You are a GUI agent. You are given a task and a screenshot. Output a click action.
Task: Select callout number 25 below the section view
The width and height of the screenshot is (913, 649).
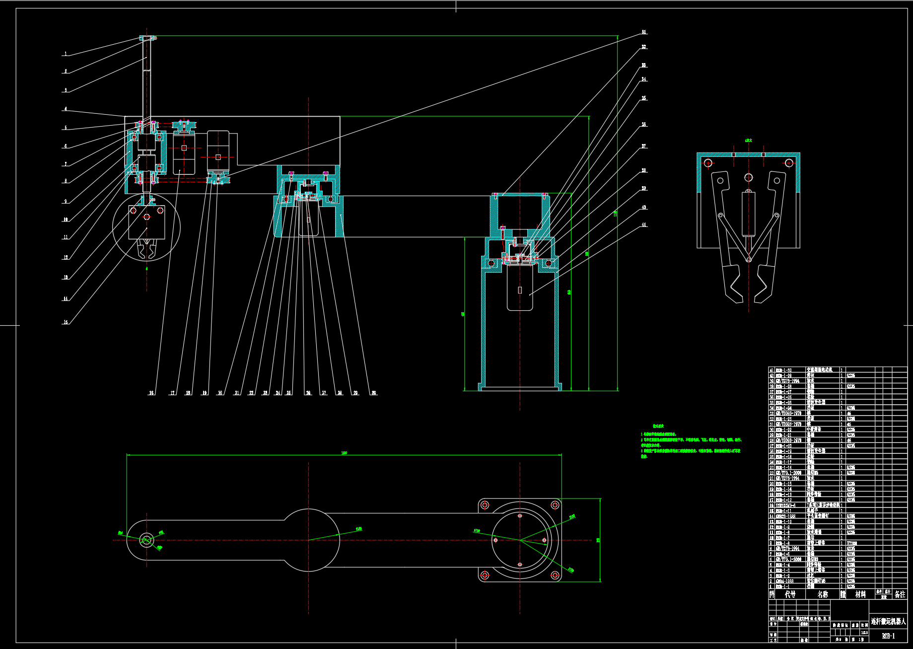pyautogui.click(x=288, y=393)
